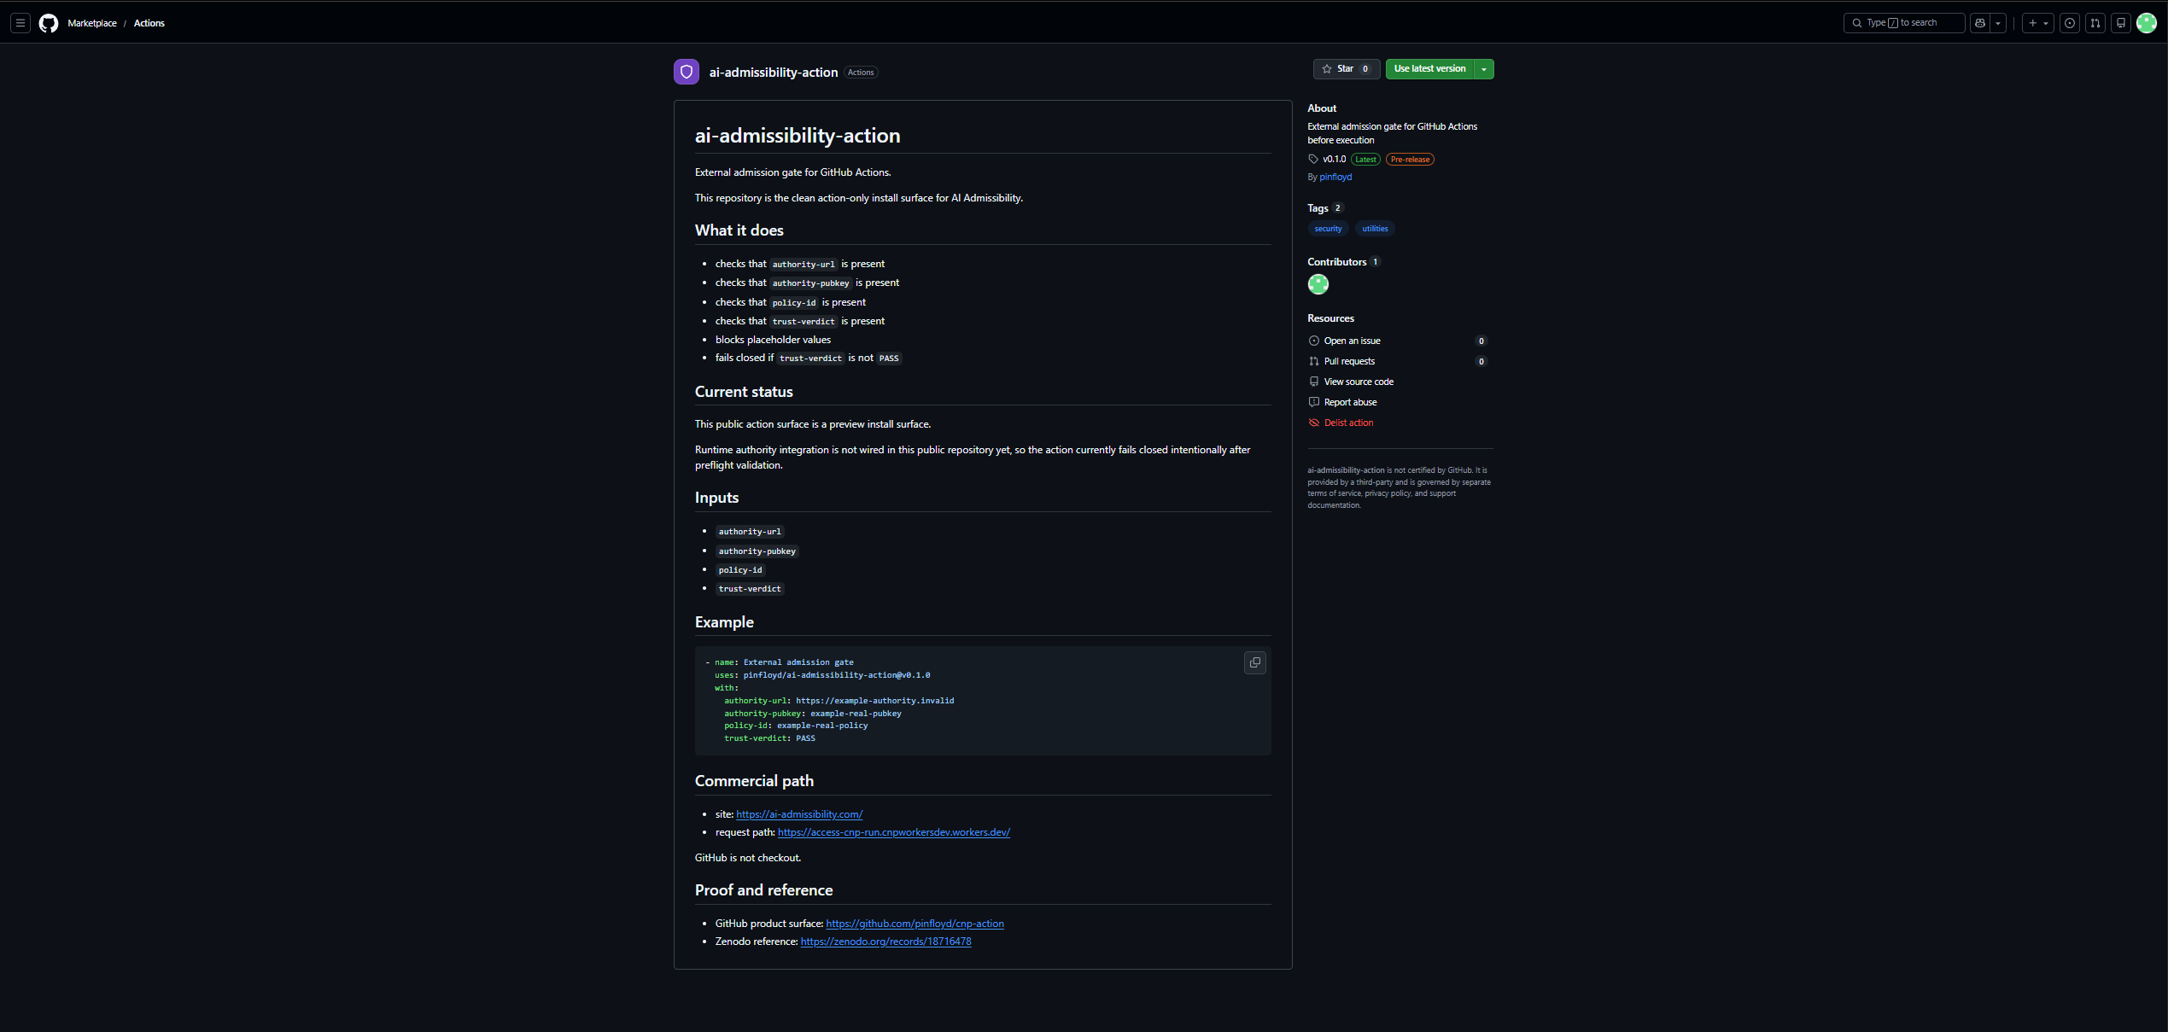Open https://ai-admissibility.com/ site link
Viewport: 2168px width, 1032px height.
799,814
